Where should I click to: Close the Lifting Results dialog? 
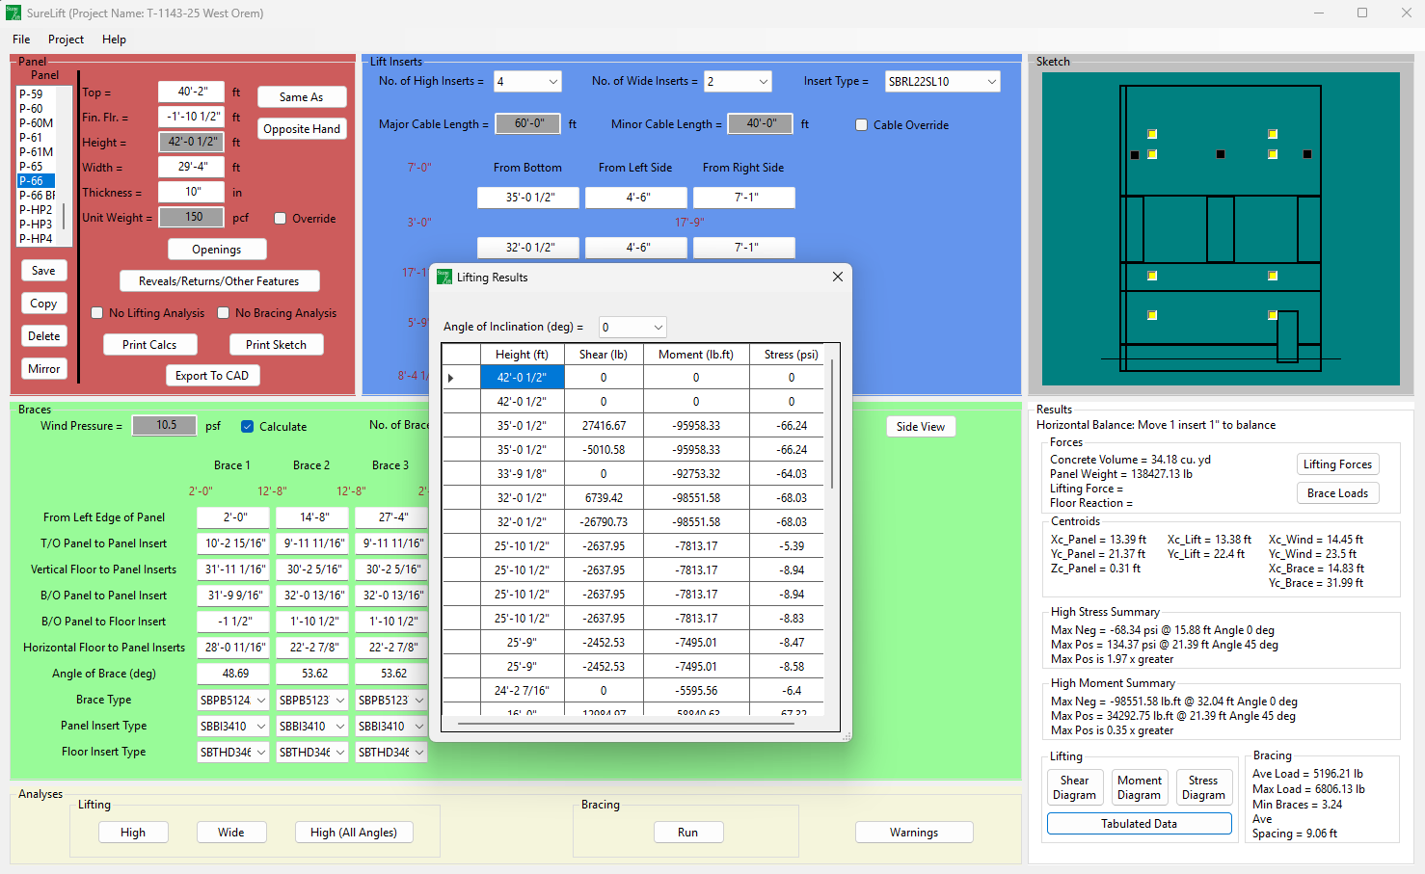(x=837, y=277)
